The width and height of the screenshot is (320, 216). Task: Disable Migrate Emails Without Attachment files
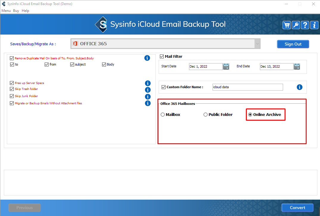coord(12,103)
